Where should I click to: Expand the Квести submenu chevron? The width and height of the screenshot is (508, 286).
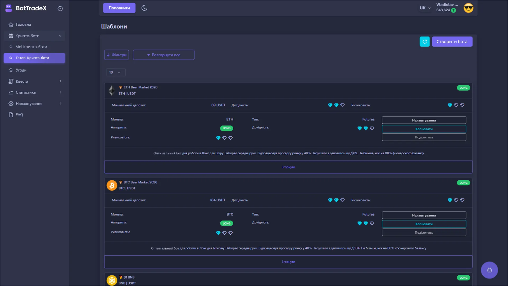point(60,81)
